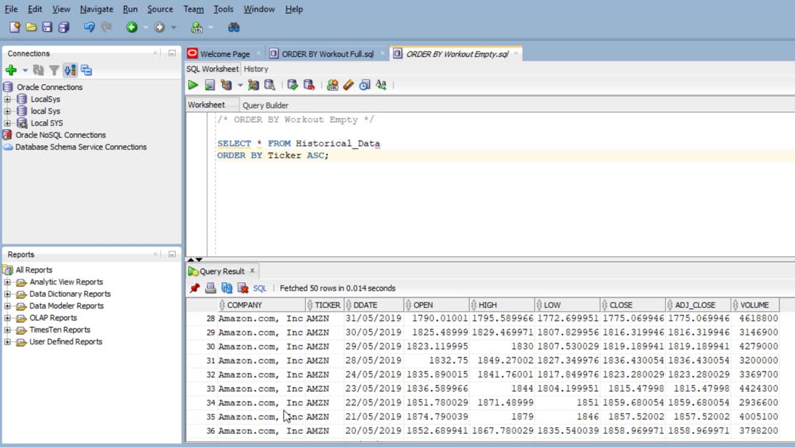Close the ORDER BY Workout Empty.sql tab

tap(515, 54)
